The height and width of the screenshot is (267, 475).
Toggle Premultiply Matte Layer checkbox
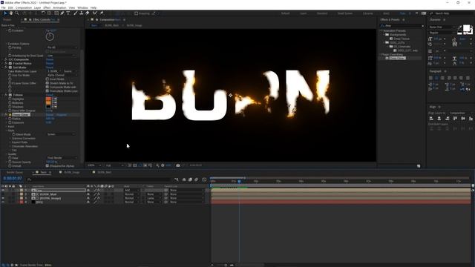47,90
